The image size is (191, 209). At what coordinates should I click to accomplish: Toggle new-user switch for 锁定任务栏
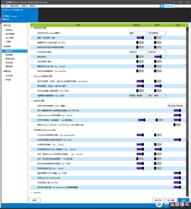coord(158,57)
